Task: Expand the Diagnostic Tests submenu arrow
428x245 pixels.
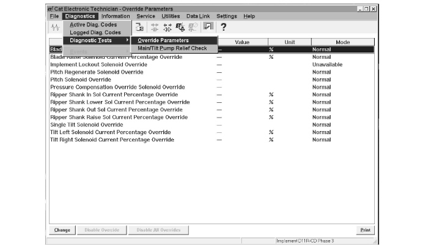Action: point(127,40)
